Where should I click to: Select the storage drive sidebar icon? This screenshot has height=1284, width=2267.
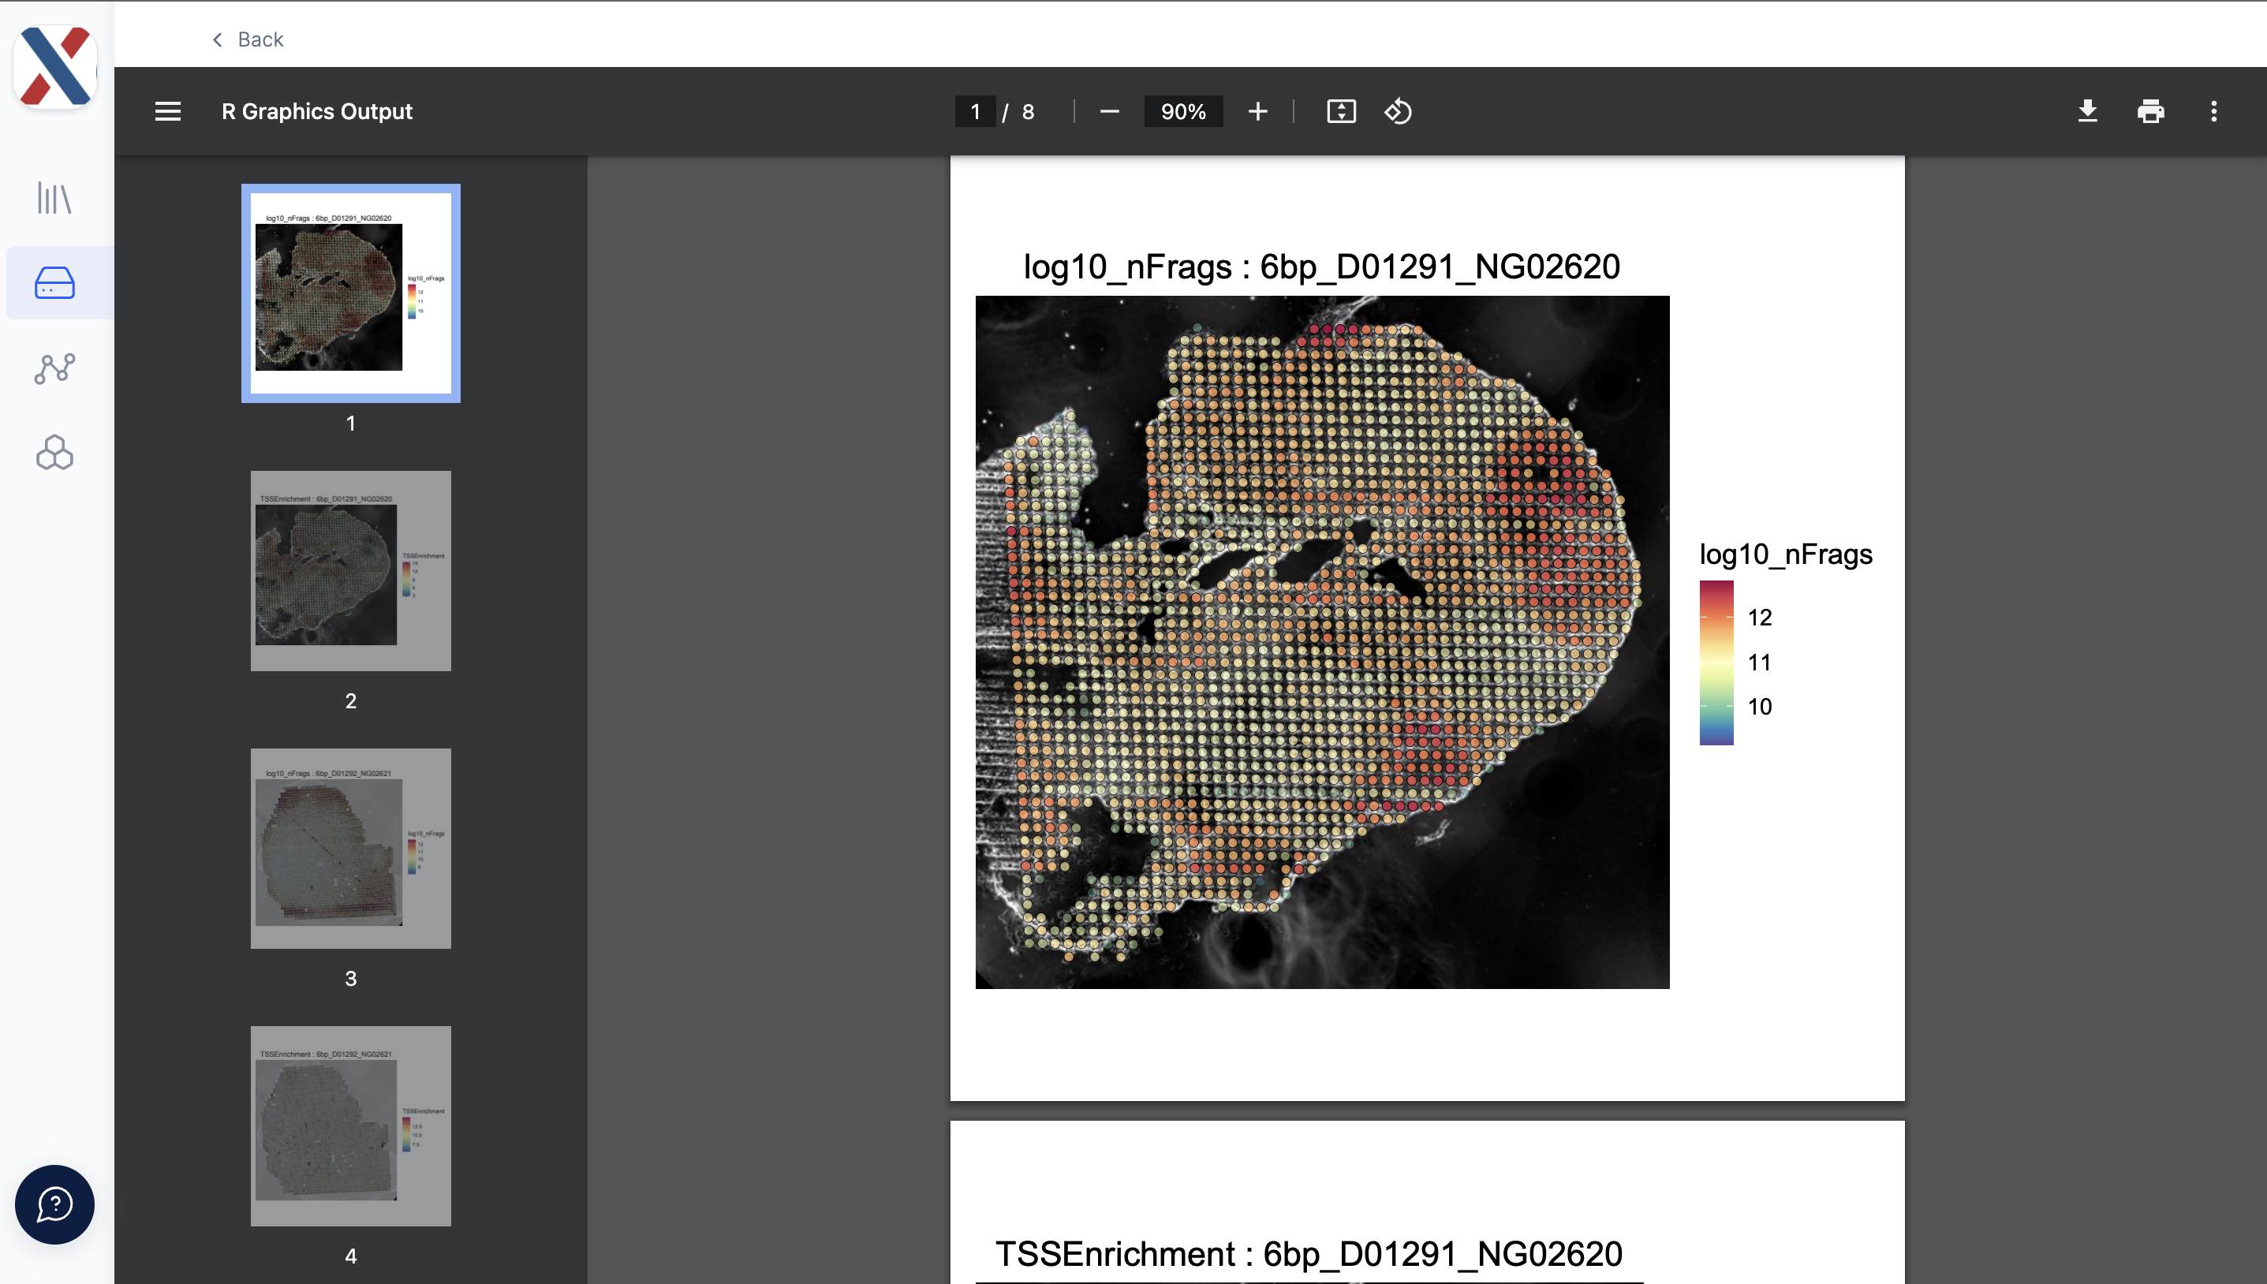click(54, 283)
